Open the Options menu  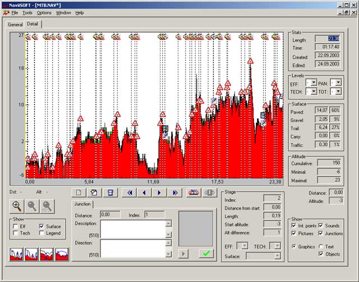[x=44, y=13]
